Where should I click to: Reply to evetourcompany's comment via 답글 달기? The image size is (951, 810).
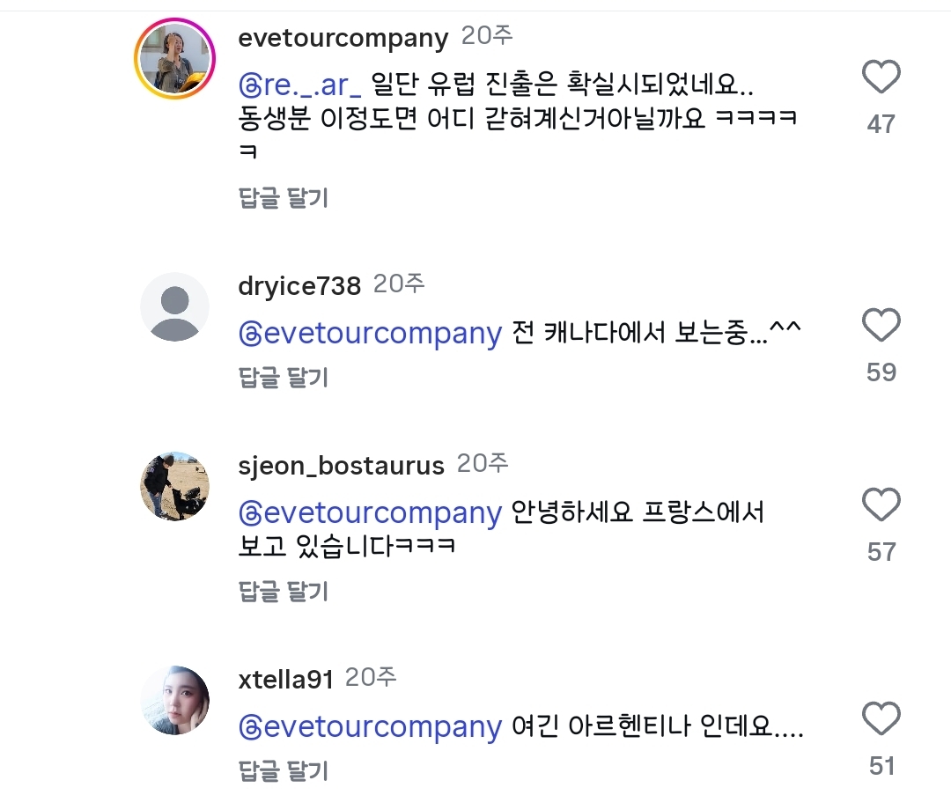(284, 198)
